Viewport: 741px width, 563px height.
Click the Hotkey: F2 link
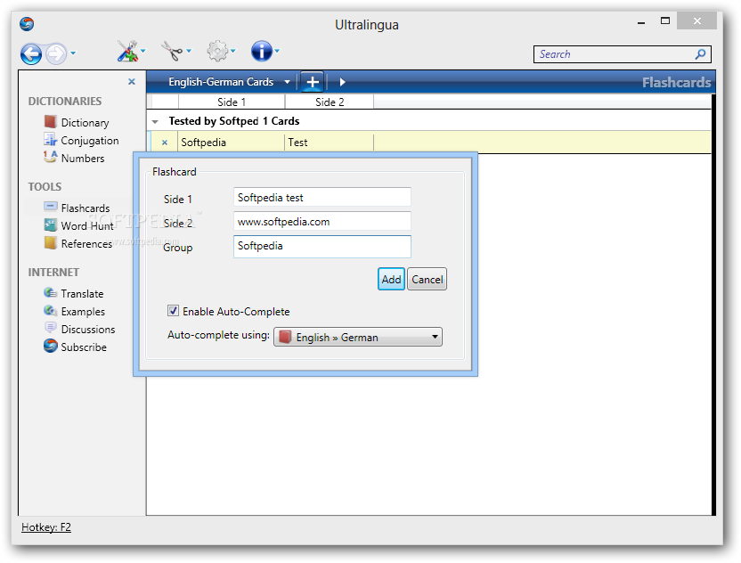[45, 527]
